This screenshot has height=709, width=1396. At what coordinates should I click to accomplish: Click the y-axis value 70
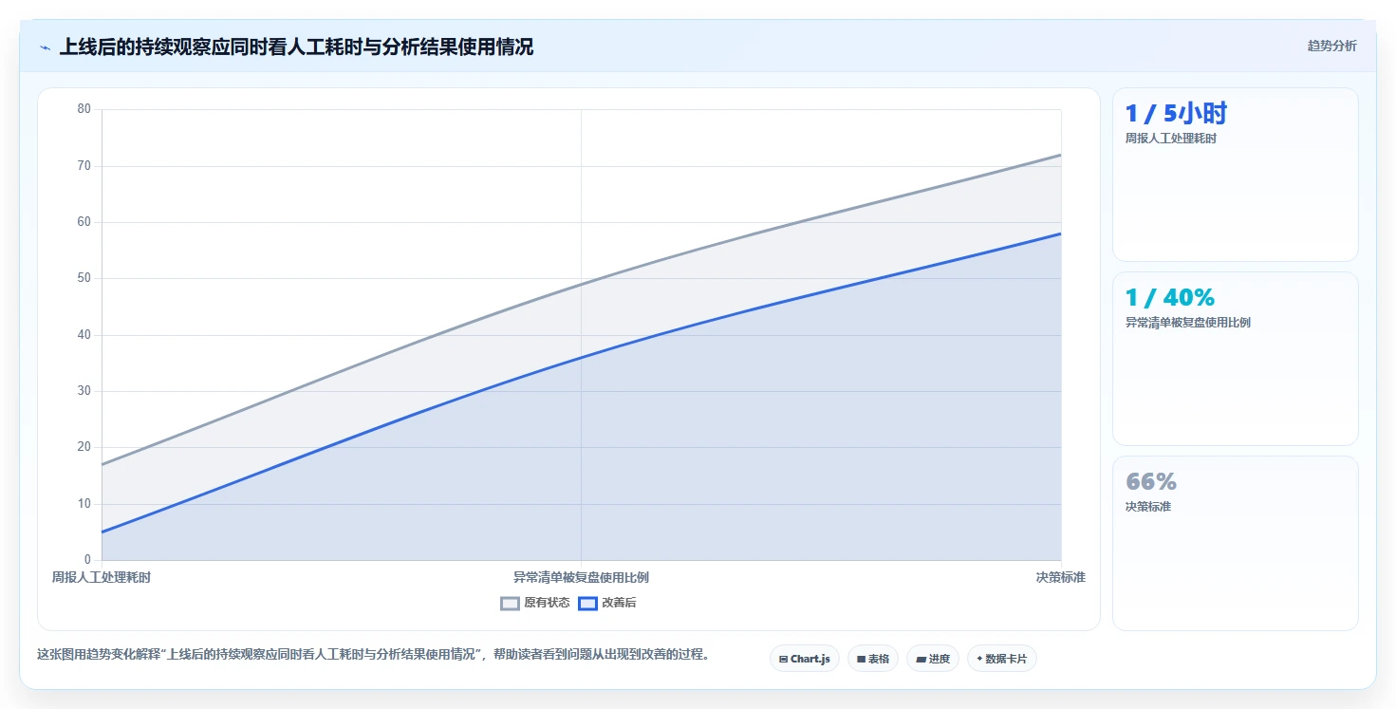[84, 166]
